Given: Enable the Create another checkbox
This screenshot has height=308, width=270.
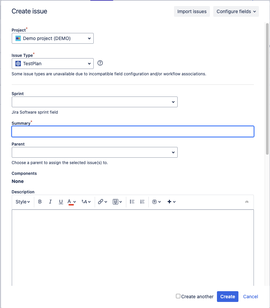Looking at the screenshot, I should pyautogui.click(x=178, y=296).
